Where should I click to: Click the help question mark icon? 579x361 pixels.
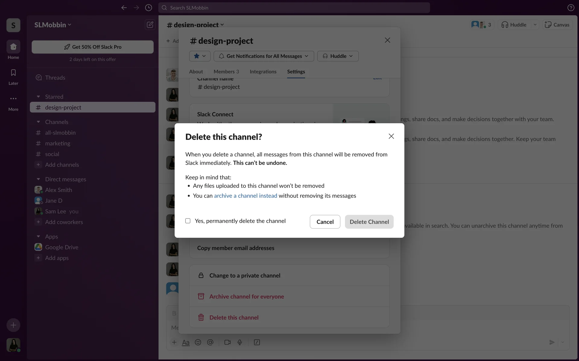click(x=571, y=8)
